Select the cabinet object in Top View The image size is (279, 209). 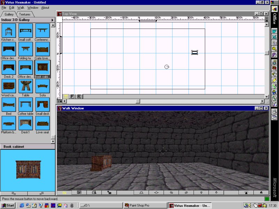pos(195,53)
